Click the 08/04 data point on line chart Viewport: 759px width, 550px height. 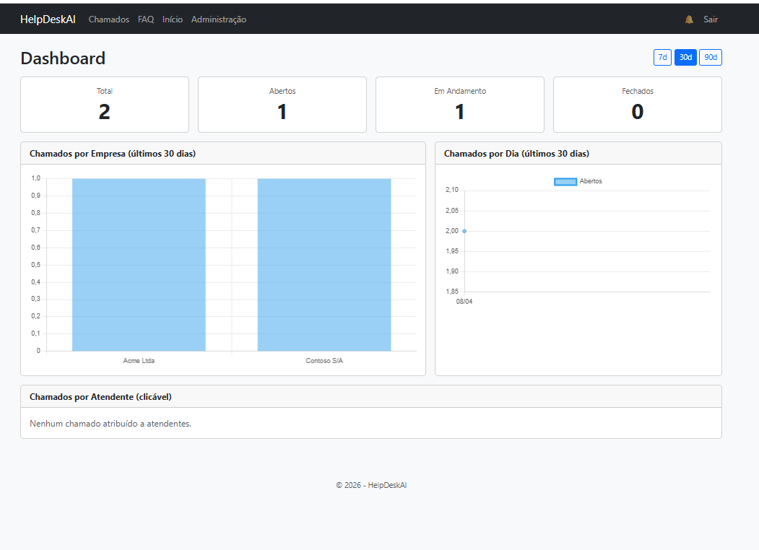(x=464, y=231)
